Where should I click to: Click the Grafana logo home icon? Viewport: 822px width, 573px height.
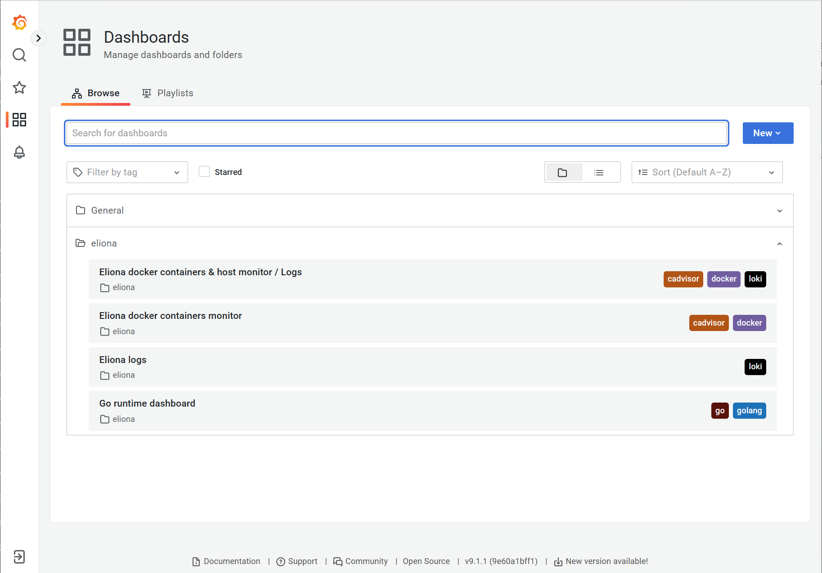(x=19, y=22)
